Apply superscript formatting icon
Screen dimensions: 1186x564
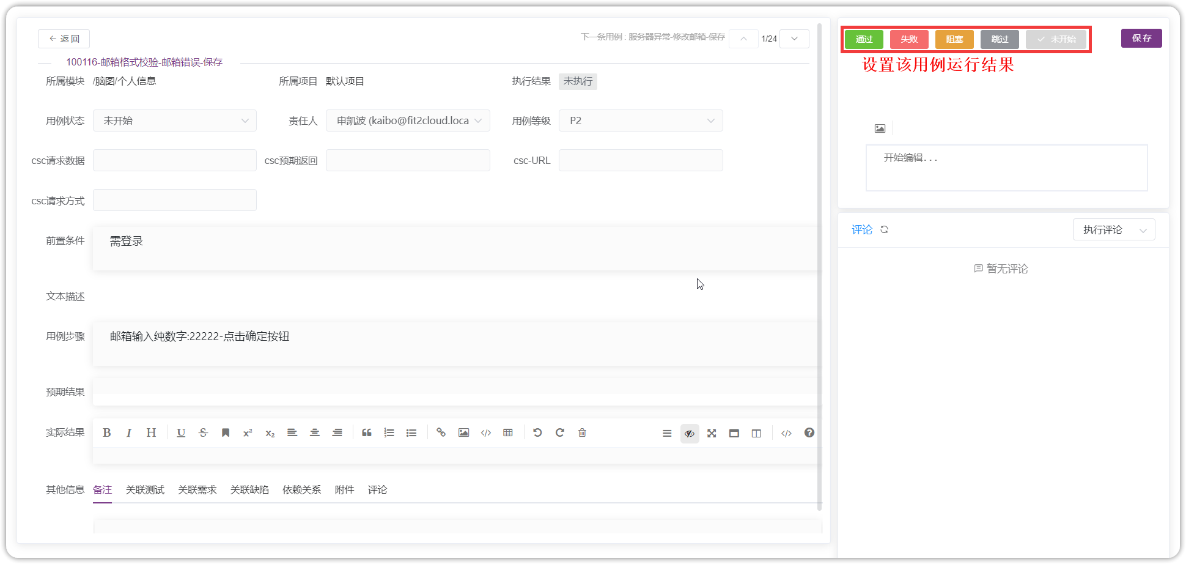(248, 433)
